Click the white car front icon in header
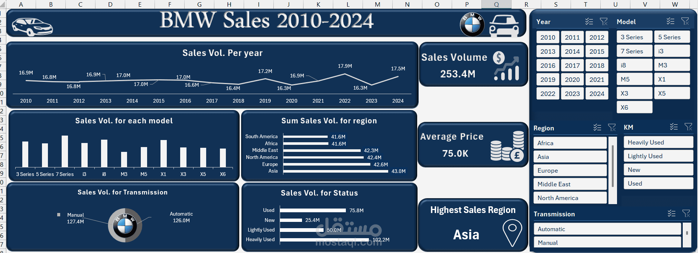This screenshot has width=698, height=253. coord(504,26)
